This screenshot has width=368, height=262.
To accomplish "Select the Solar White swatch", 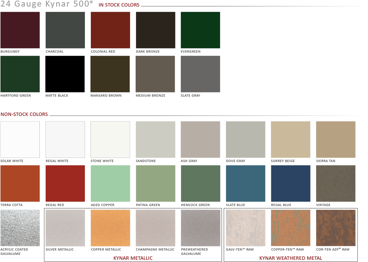I will [x=20, y=139].
